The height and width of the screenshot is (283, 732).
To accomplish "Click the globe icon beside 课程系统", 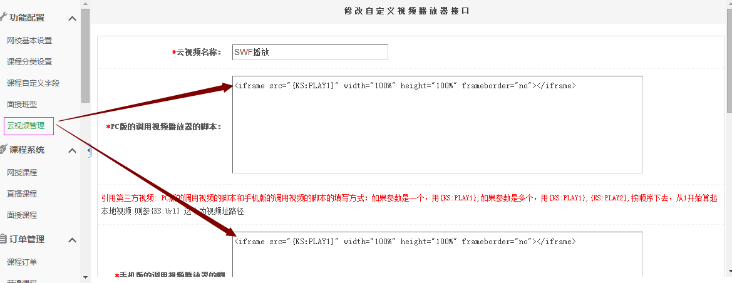I will [x=4, y=150].
